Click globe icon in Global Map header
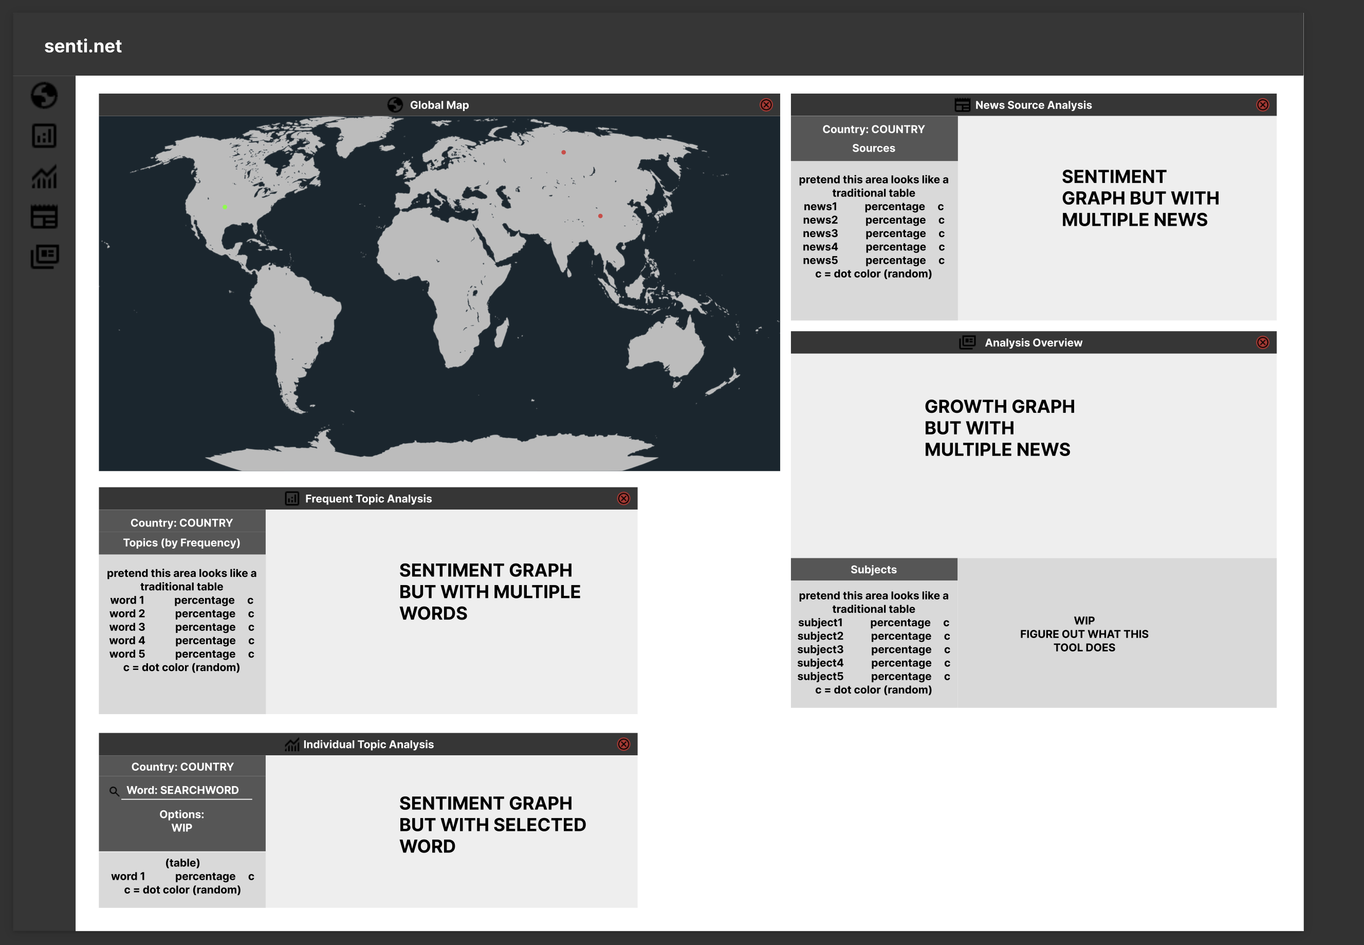Screen dimensions: 1364x945 point(395,105)
